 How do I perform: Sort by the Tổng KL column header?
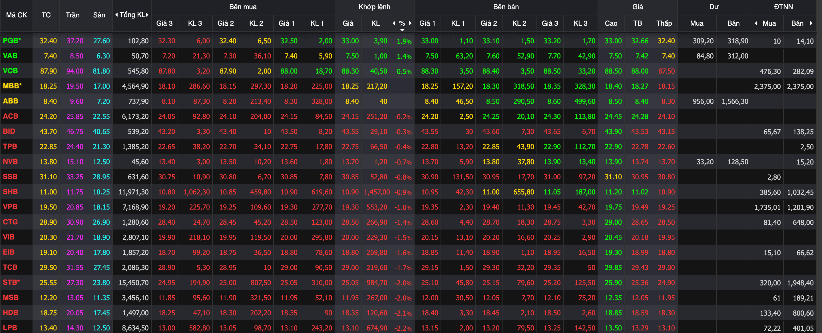(x=132, y=15)
